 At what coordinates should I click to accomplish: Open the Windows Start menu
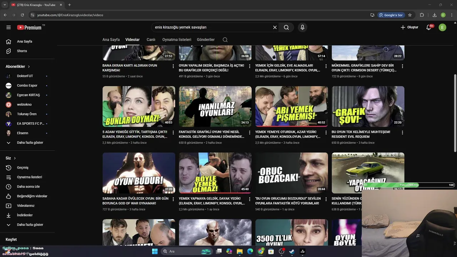(155, 251)
